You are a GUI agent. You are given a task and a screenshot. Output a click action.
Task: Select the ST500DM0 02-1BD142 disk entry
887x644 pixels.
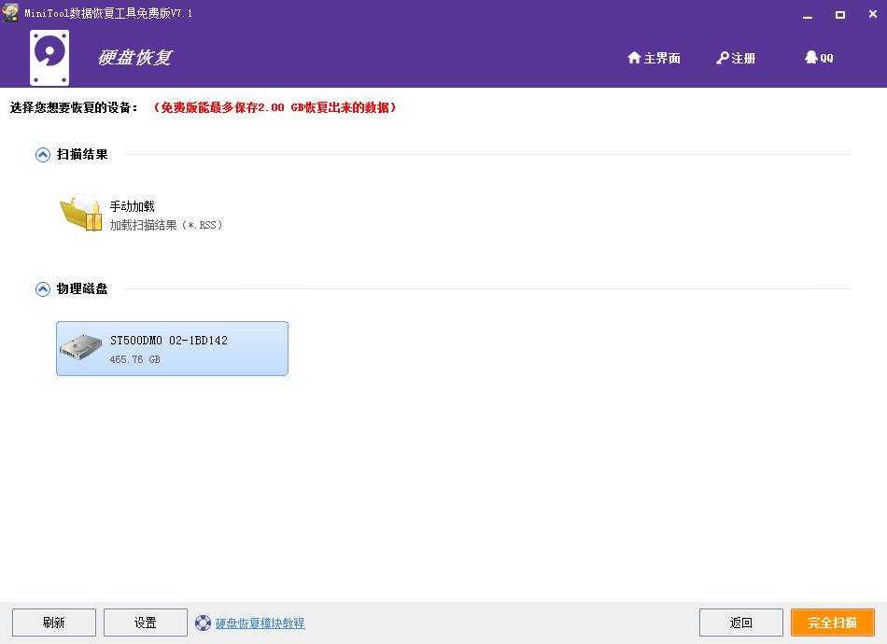click(x=172, y=348)
